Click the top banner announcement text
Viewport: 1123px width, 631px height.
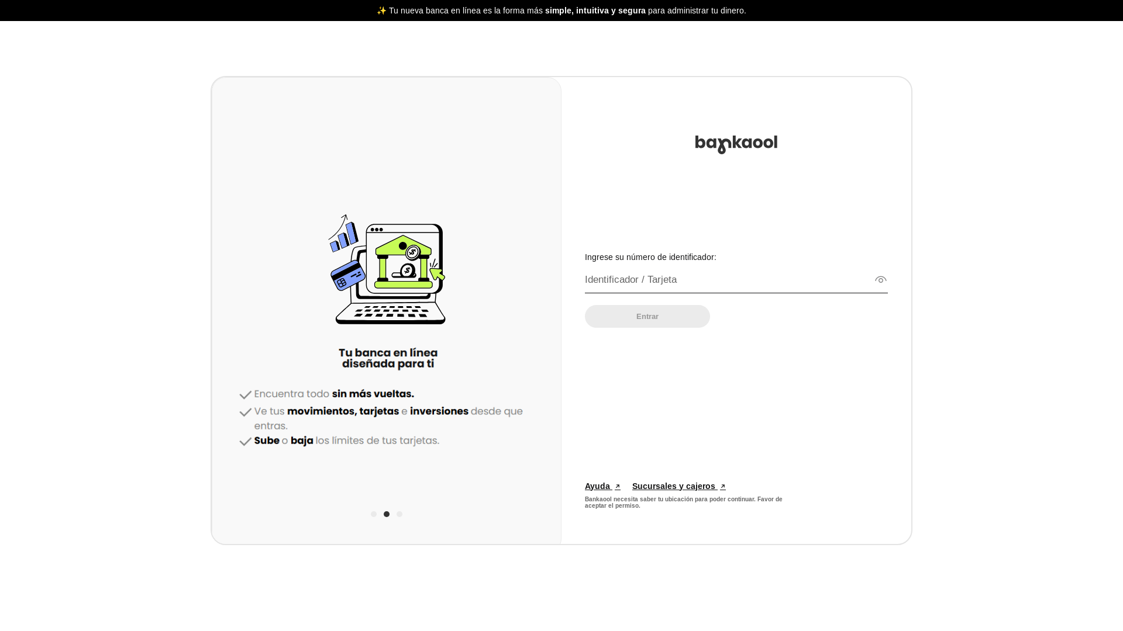click(561, 11)
